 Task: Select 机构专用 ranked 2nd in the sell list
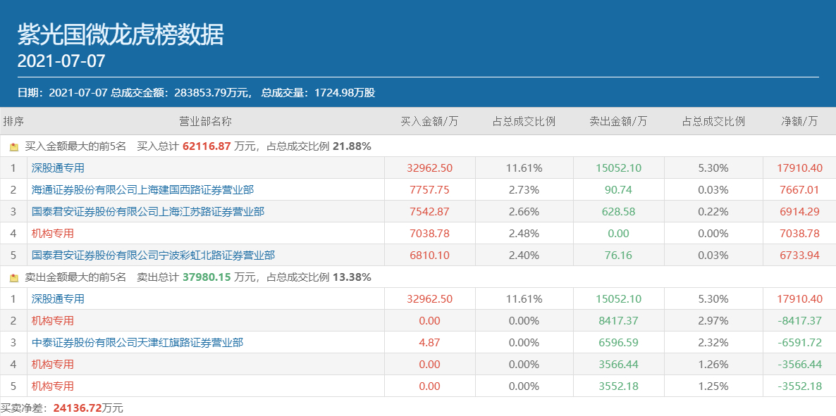(53, 321)
